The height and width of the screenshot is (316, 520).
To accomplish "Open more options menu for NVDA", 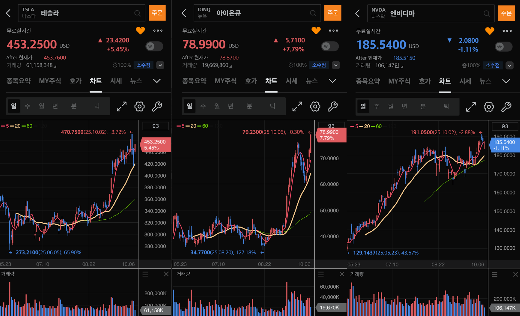I will (507, 31).
